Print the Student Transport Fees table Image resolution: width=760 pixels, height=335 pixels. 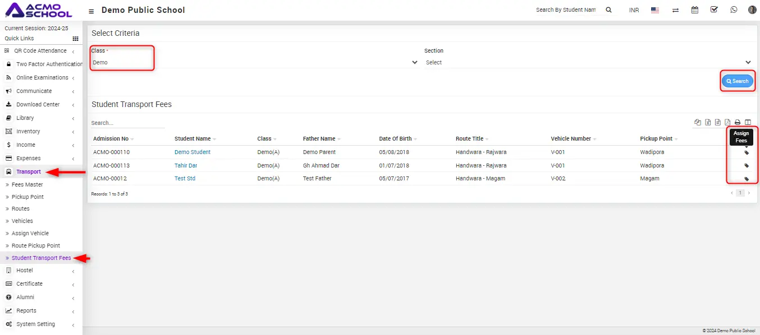(x=738, y=122)
